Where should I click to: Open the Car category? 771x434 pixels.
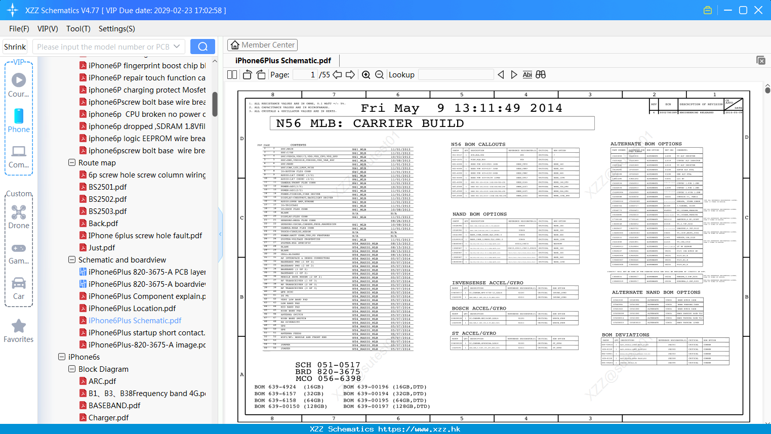click(19, 288)
